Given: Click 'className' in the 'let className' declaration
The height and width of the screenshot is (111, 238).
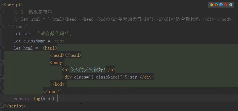Looking at the screenshot, I should pyautogui.click(x=34, y=41).
